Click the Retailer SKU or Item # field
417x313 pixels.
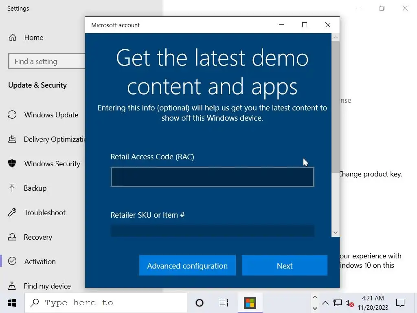pyautogui.click(x=213, y=231)
